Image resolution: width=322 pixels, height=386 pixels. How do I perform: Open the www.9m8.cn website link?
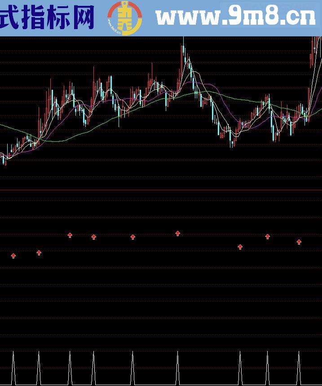click(235, 17)
